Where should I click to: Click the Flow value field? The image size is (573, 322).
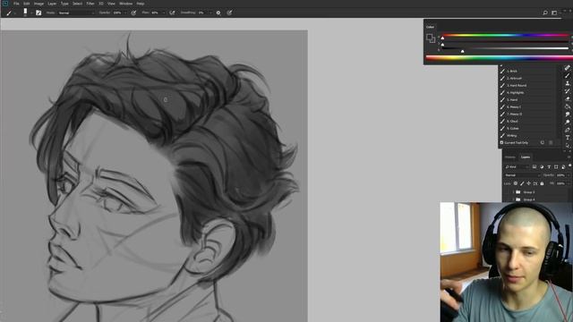[156, 13]
